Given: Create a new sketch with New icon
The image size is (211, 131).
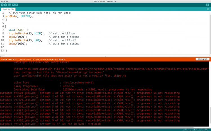Looking at the screenshot, I should click(x=10, y=5).
